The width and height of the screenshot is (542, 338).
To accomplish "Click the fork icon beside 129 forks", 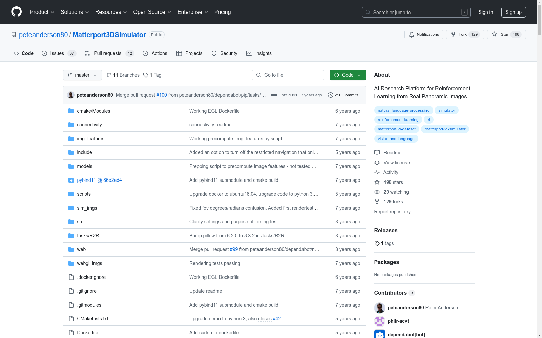I will [377, 202].
